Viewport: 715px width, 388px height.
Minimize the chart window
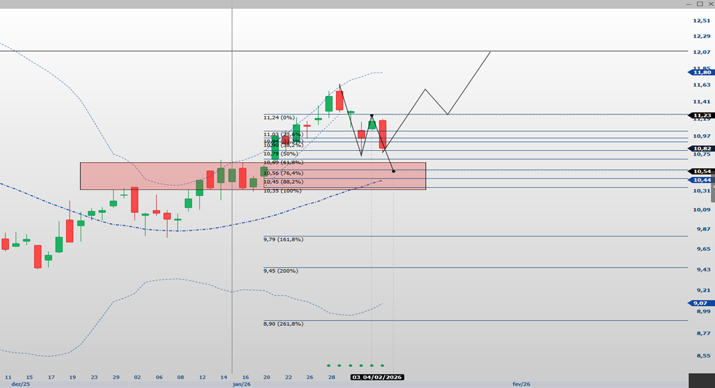click(x=688, y=4)
